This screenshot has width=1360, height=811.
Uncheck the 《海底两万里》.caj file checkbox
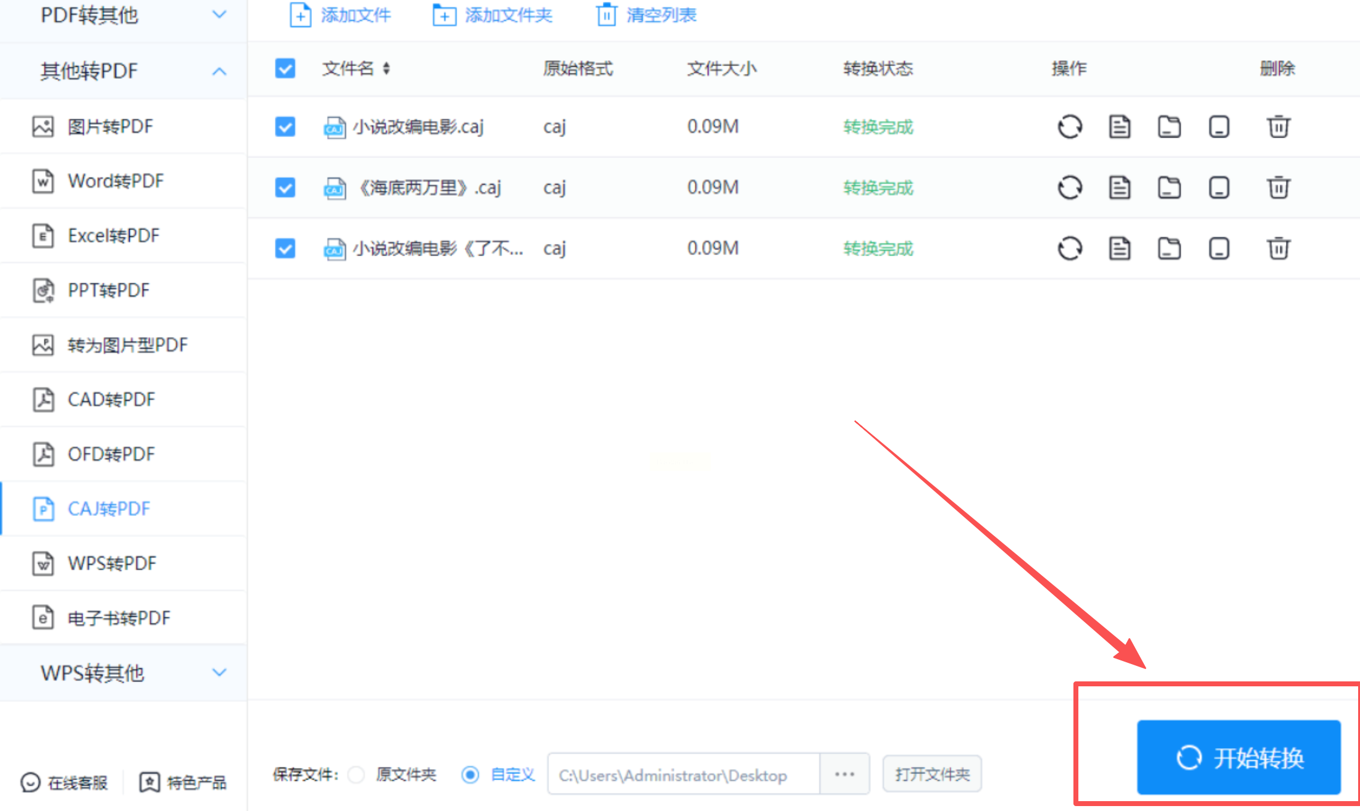tap(285, 188)
